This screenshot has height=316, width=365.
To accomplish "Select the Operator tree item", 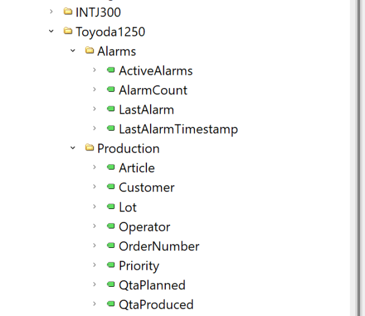I will [144, 227].
